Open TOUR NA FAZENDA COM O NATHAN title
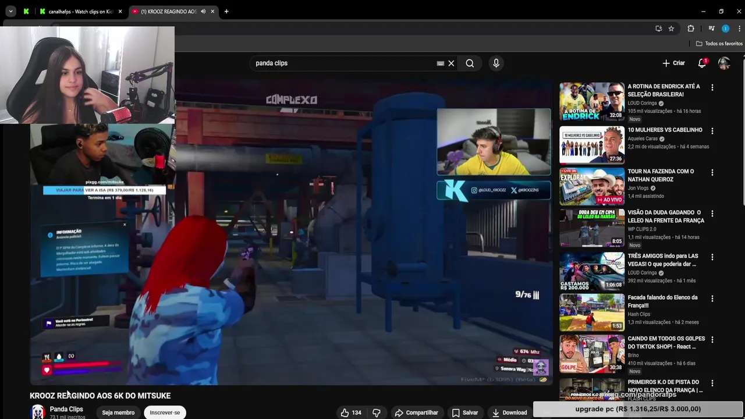The image size is (745, 419). point(661,175)
